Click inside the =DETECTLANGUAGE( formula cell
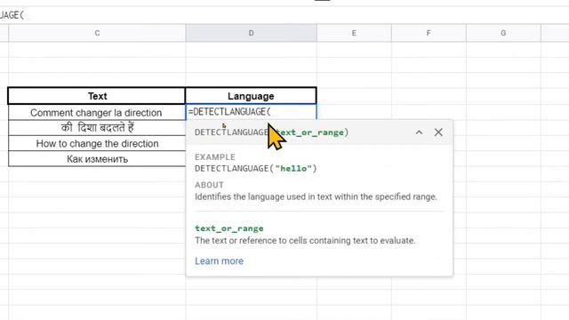The width and height of the screenshot is (569, 320). pyautogui.click(x=251, y=112)
